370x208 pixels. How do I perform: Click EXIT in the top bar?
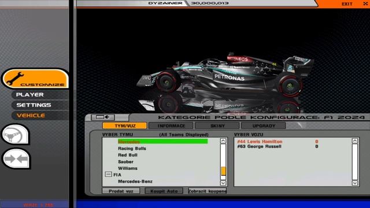coord(347,4)
